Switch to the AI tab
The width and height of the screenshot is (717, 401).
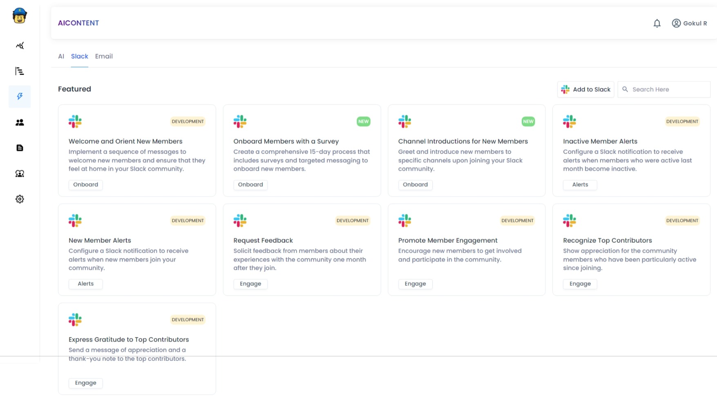tap(61, 56)
